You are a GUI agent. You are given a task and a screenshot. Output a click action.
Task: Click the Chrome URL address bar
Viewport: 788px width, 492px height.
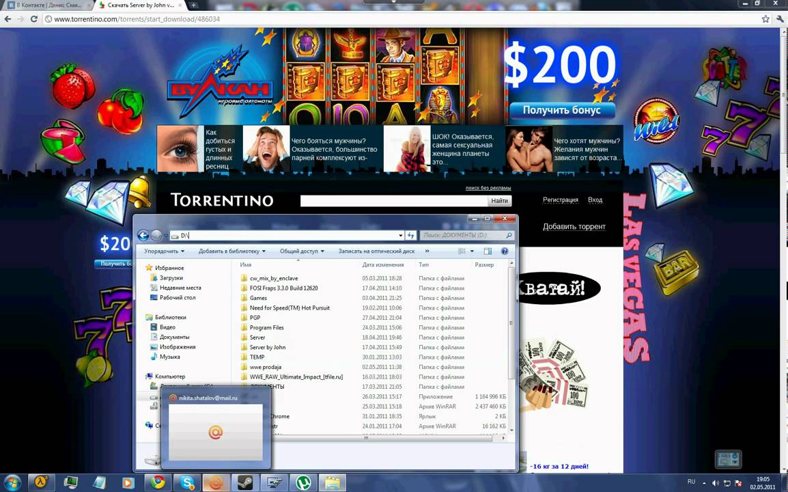coord(402,19)
